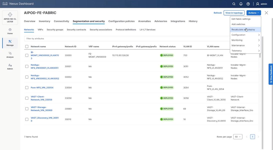Toggle the select-all networks header checkbox
Viewport: 273px width, 150px height.
(x=27, y=46)
